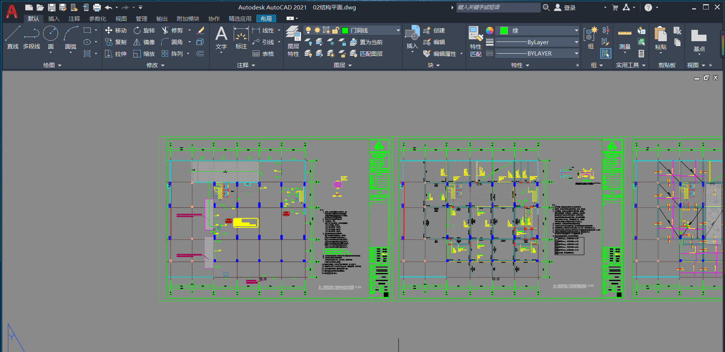Toggle layer freeze/thaw sun icon

pos(317,30)
